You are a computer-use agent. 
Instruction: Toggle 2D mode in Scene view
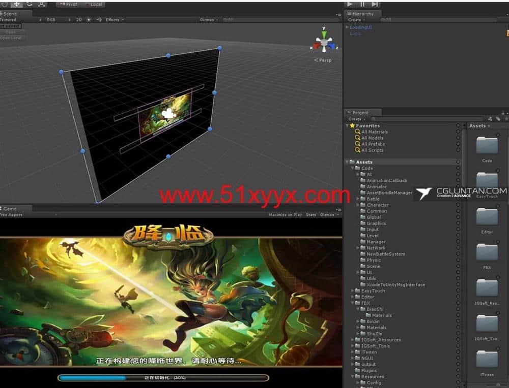point(79,20)
